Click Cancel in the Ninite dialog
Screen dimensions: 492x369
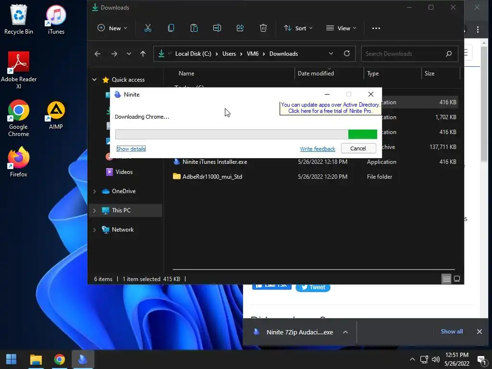tap(358, 148)
